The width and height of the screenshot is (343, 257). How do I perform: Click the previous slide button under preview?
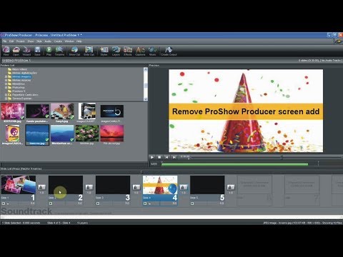point(166,157)
